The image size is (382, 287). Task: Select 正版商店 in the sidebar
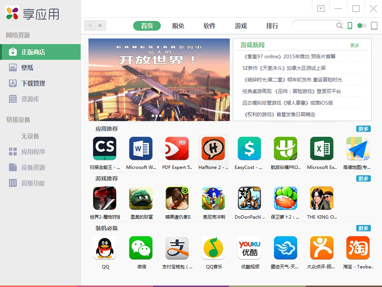(40, 52)
